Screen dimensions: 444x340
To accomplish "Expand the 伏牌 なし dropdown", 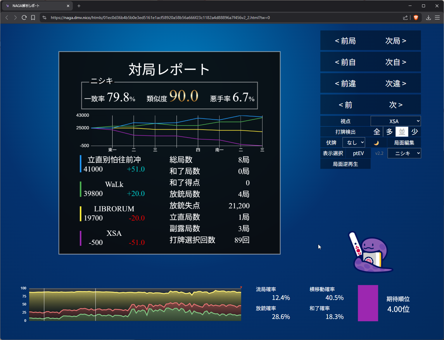I will click(354, 142).
